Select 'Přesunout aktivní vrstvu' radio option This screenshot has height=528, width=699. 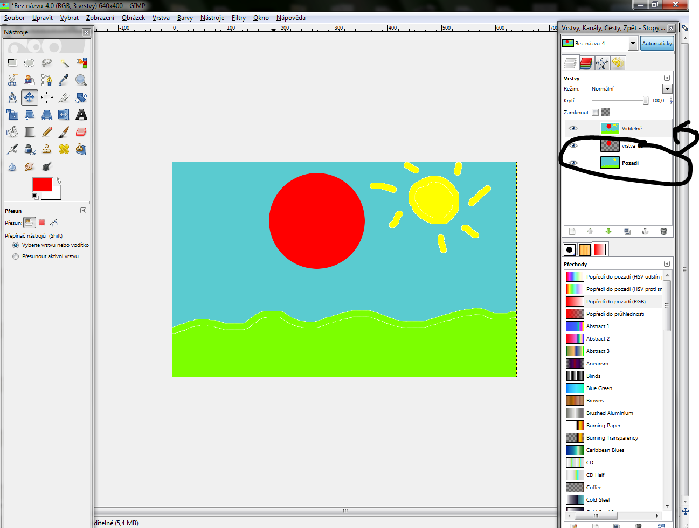(x=16, y=256)
